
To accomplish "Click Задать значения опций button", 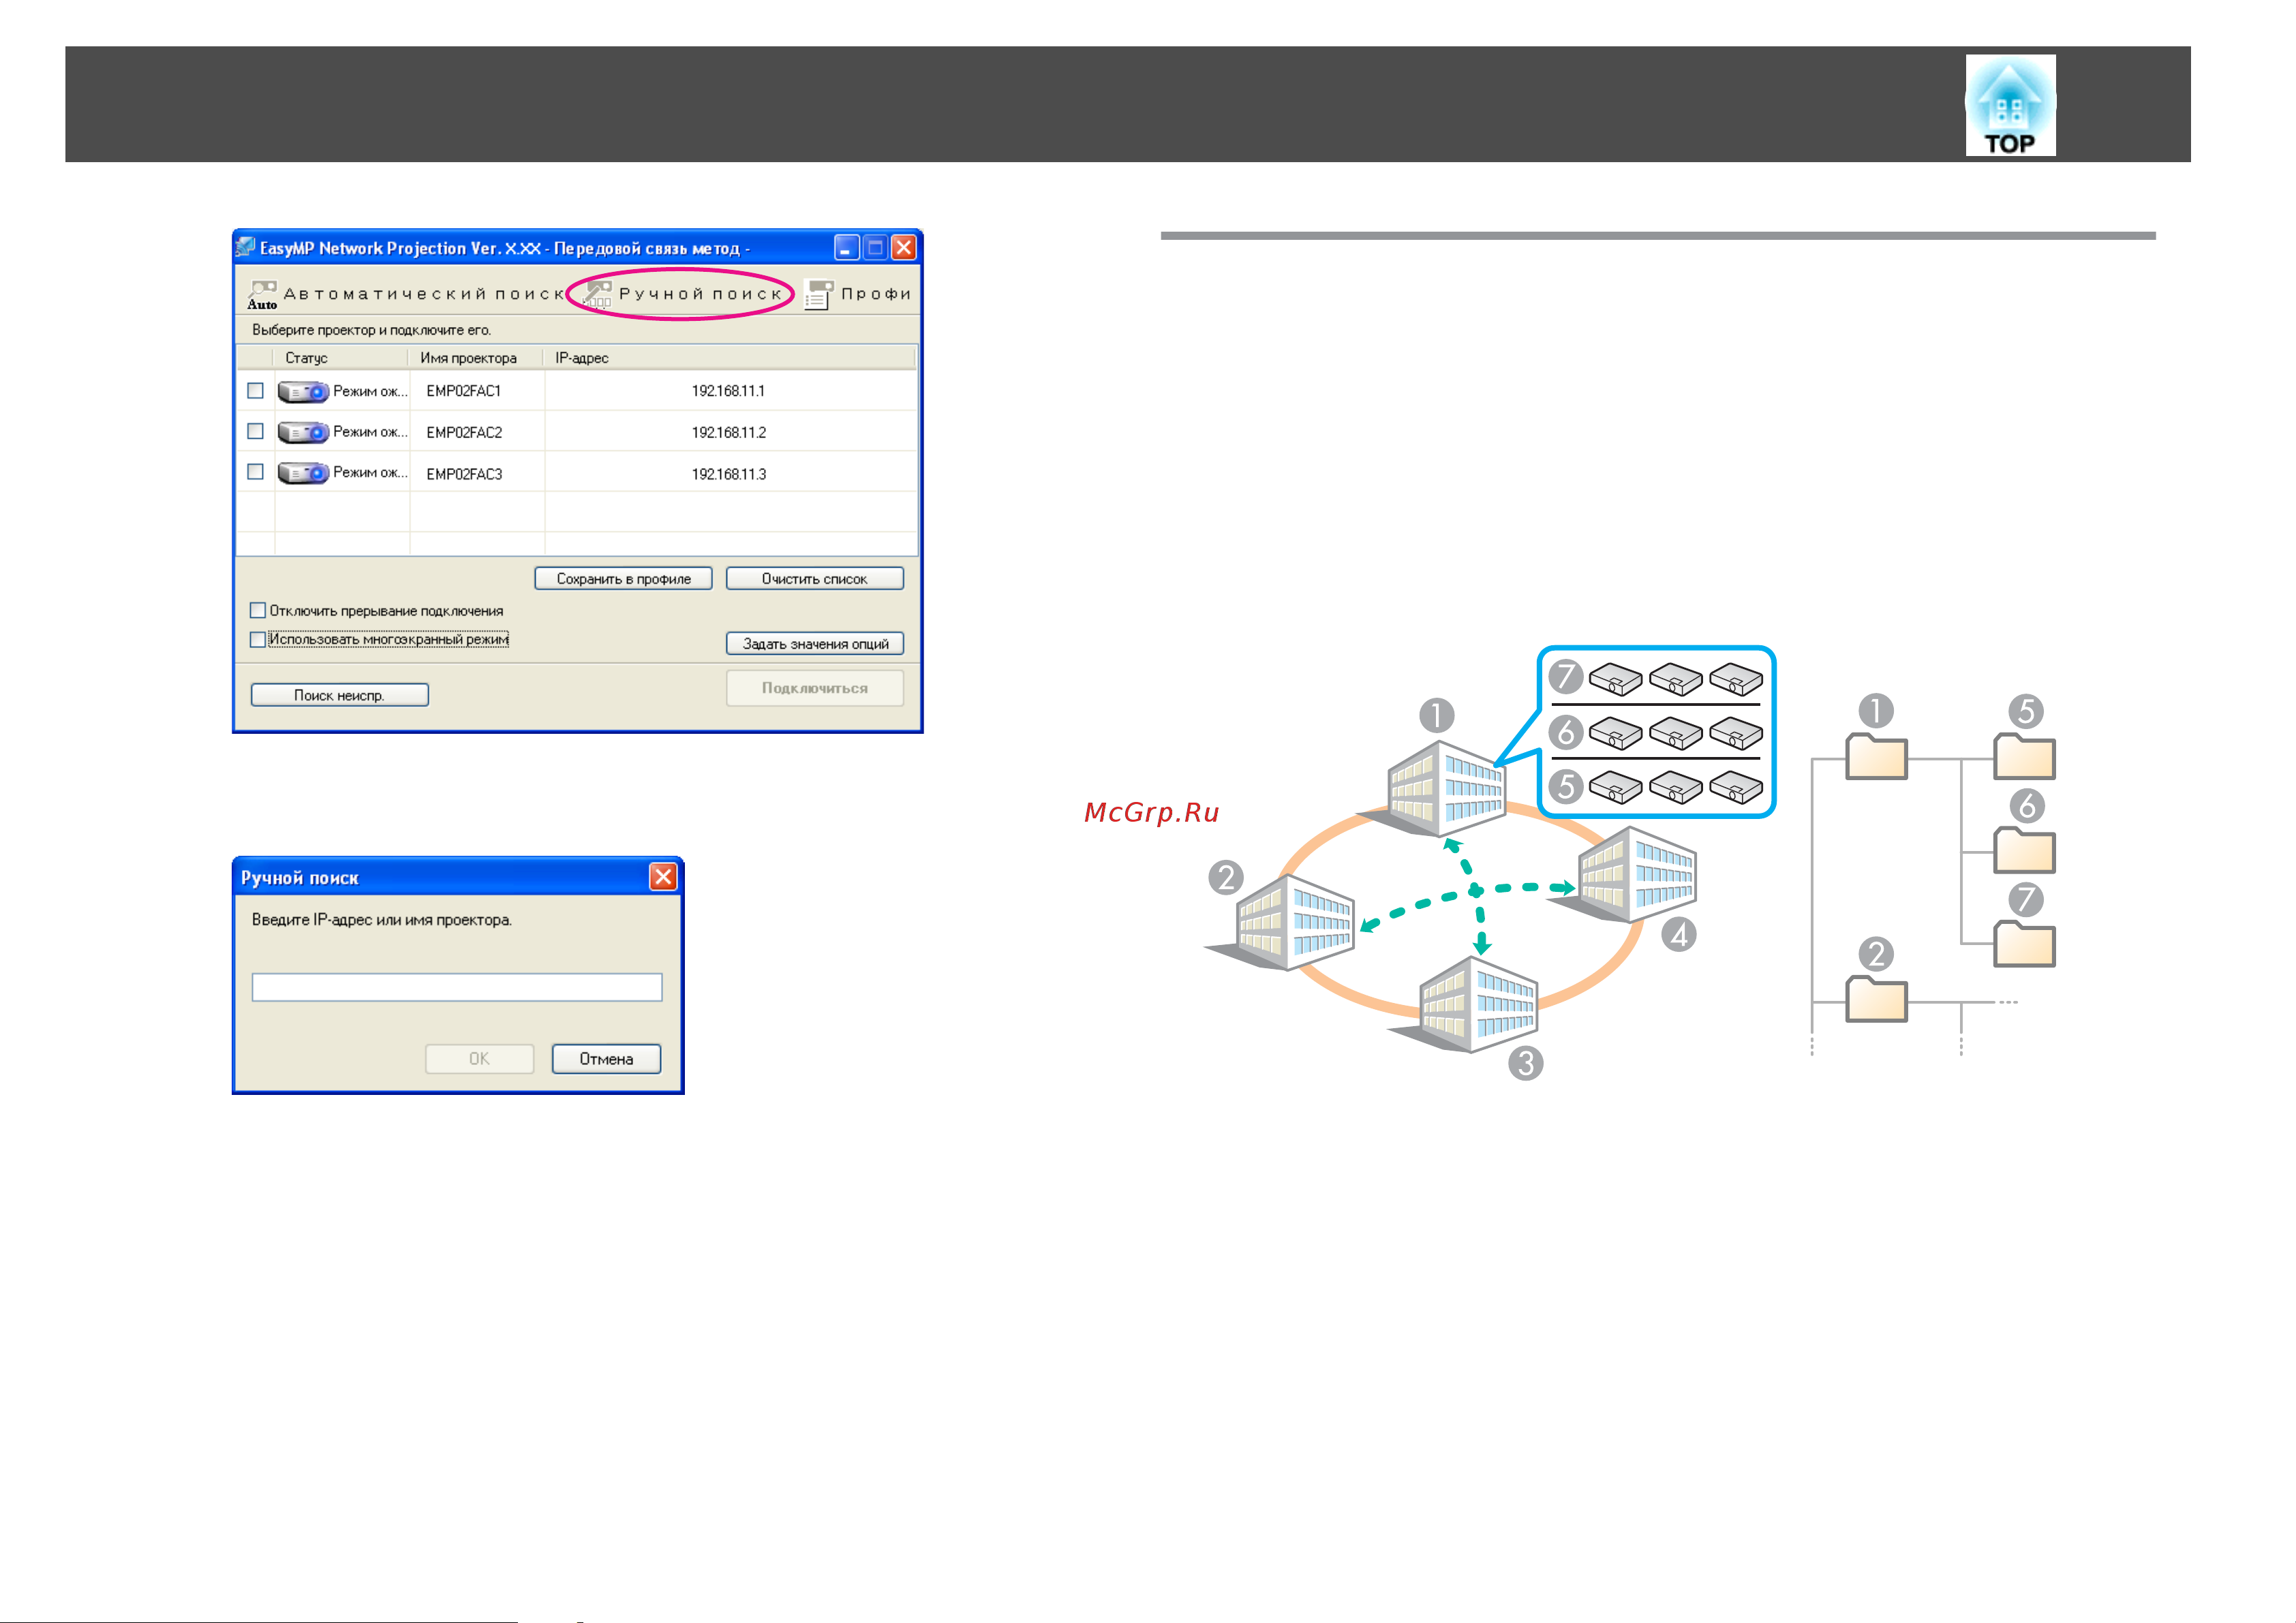I will tap(814, 644).
